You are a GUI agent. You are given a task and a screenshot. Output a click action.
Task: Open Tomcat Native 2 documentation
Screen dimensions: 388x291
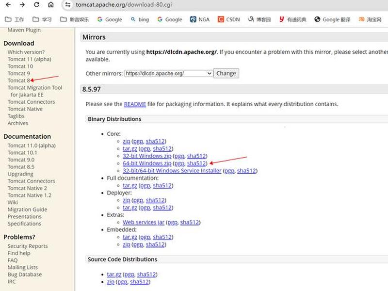(27, 188)
